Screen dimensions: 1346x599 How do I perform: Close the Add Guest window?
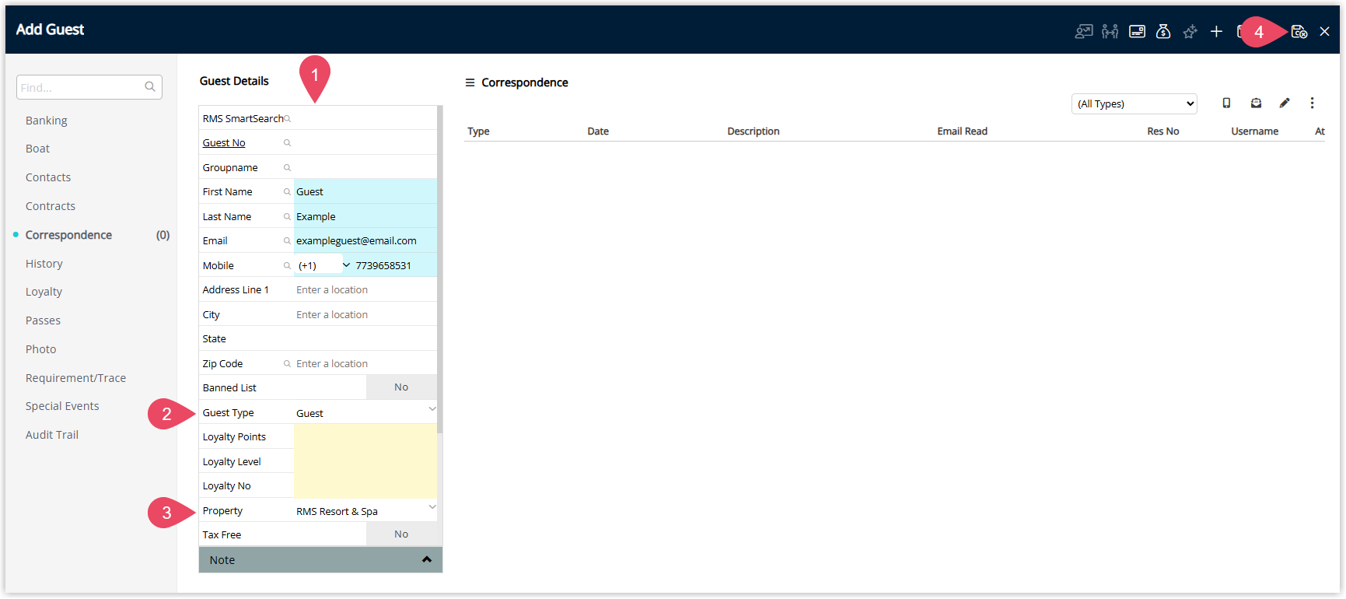1325,31
